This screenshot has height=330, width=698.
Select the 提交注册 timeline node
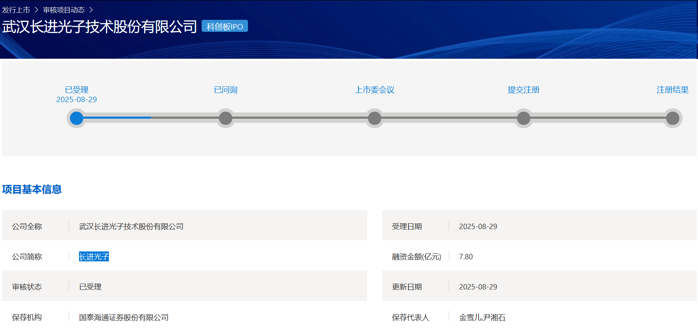coord(524,118)
